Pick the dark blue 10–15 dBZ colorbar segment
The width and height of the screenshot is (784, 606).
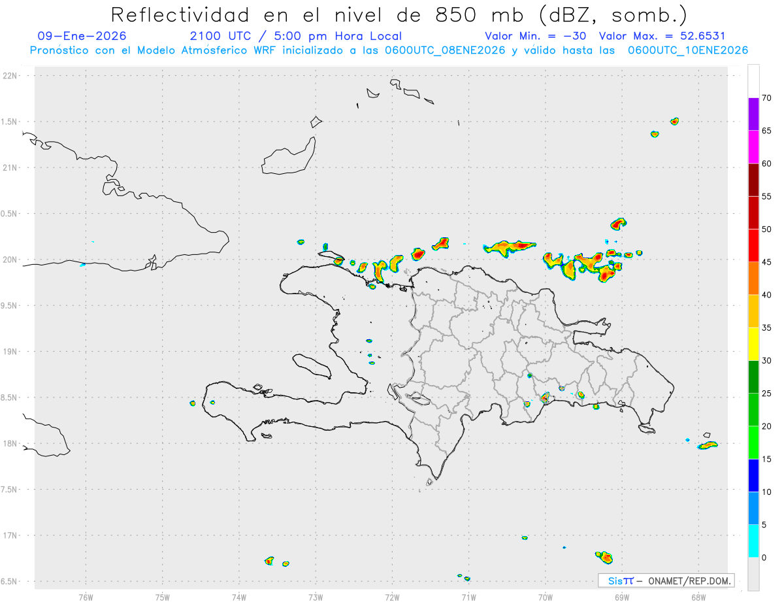(753, 475)
